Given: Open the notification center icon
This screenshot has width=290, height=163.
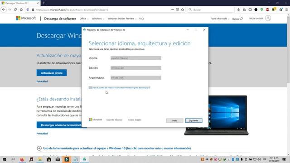Looking at the screenshot, I should [x=284, y=159].
